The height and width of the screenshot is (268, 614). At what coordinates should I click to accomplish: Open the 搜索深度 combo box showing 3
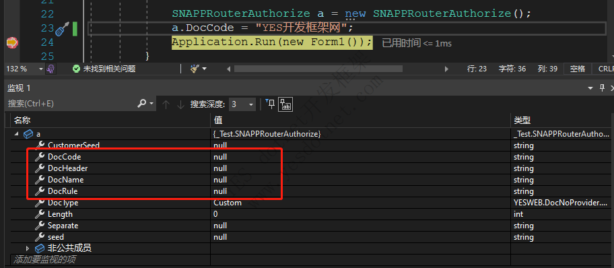[x=242, y=104]
